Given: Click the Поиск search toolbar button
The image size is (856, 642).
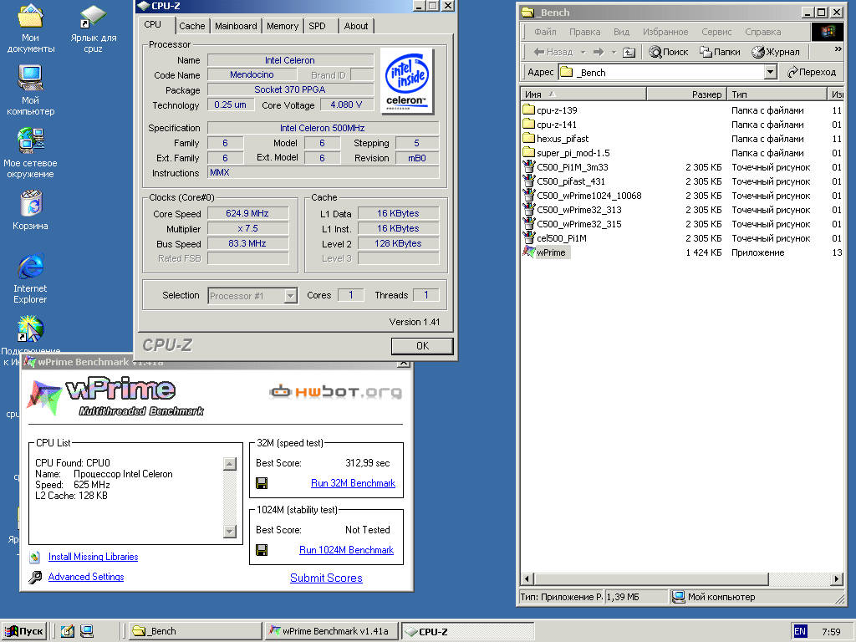Looking at the screenshot, I should (x=668, y=52).
